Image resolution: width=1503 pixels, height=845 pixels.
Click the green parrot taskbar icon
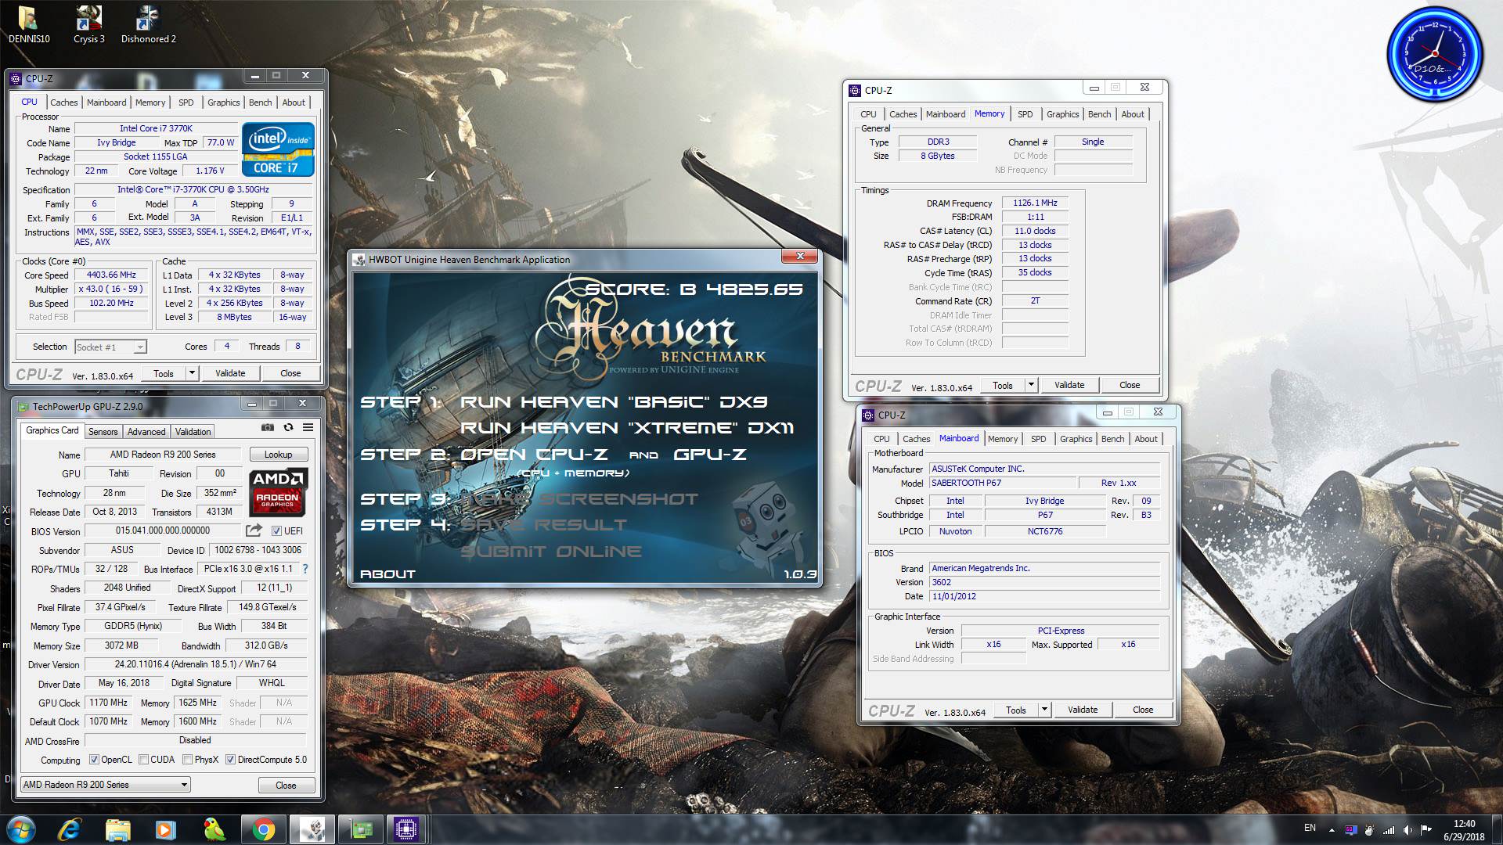point(214,829)
